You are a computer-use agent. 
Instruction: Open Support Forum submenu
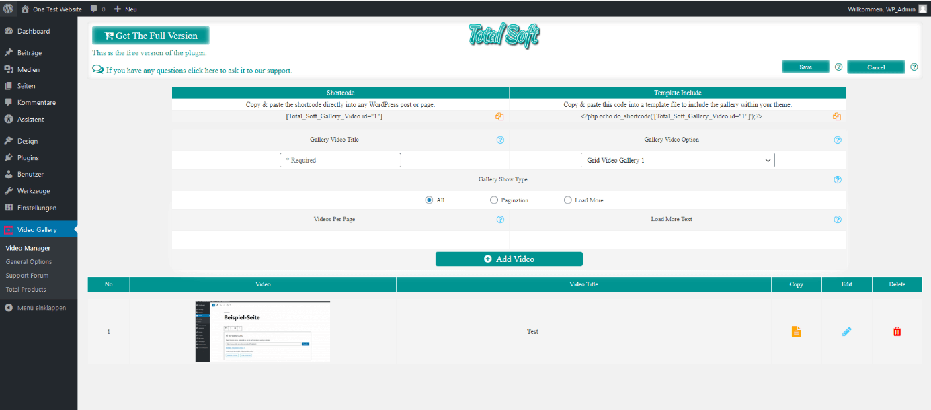click(x=27, y=276)
